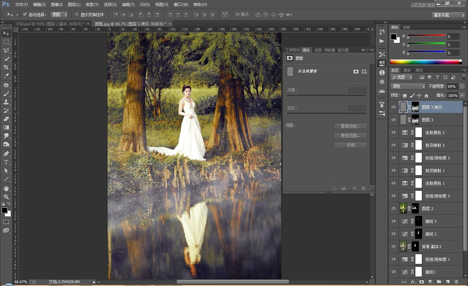Click the 蒙版边缘 button

(x=350, y=126)
